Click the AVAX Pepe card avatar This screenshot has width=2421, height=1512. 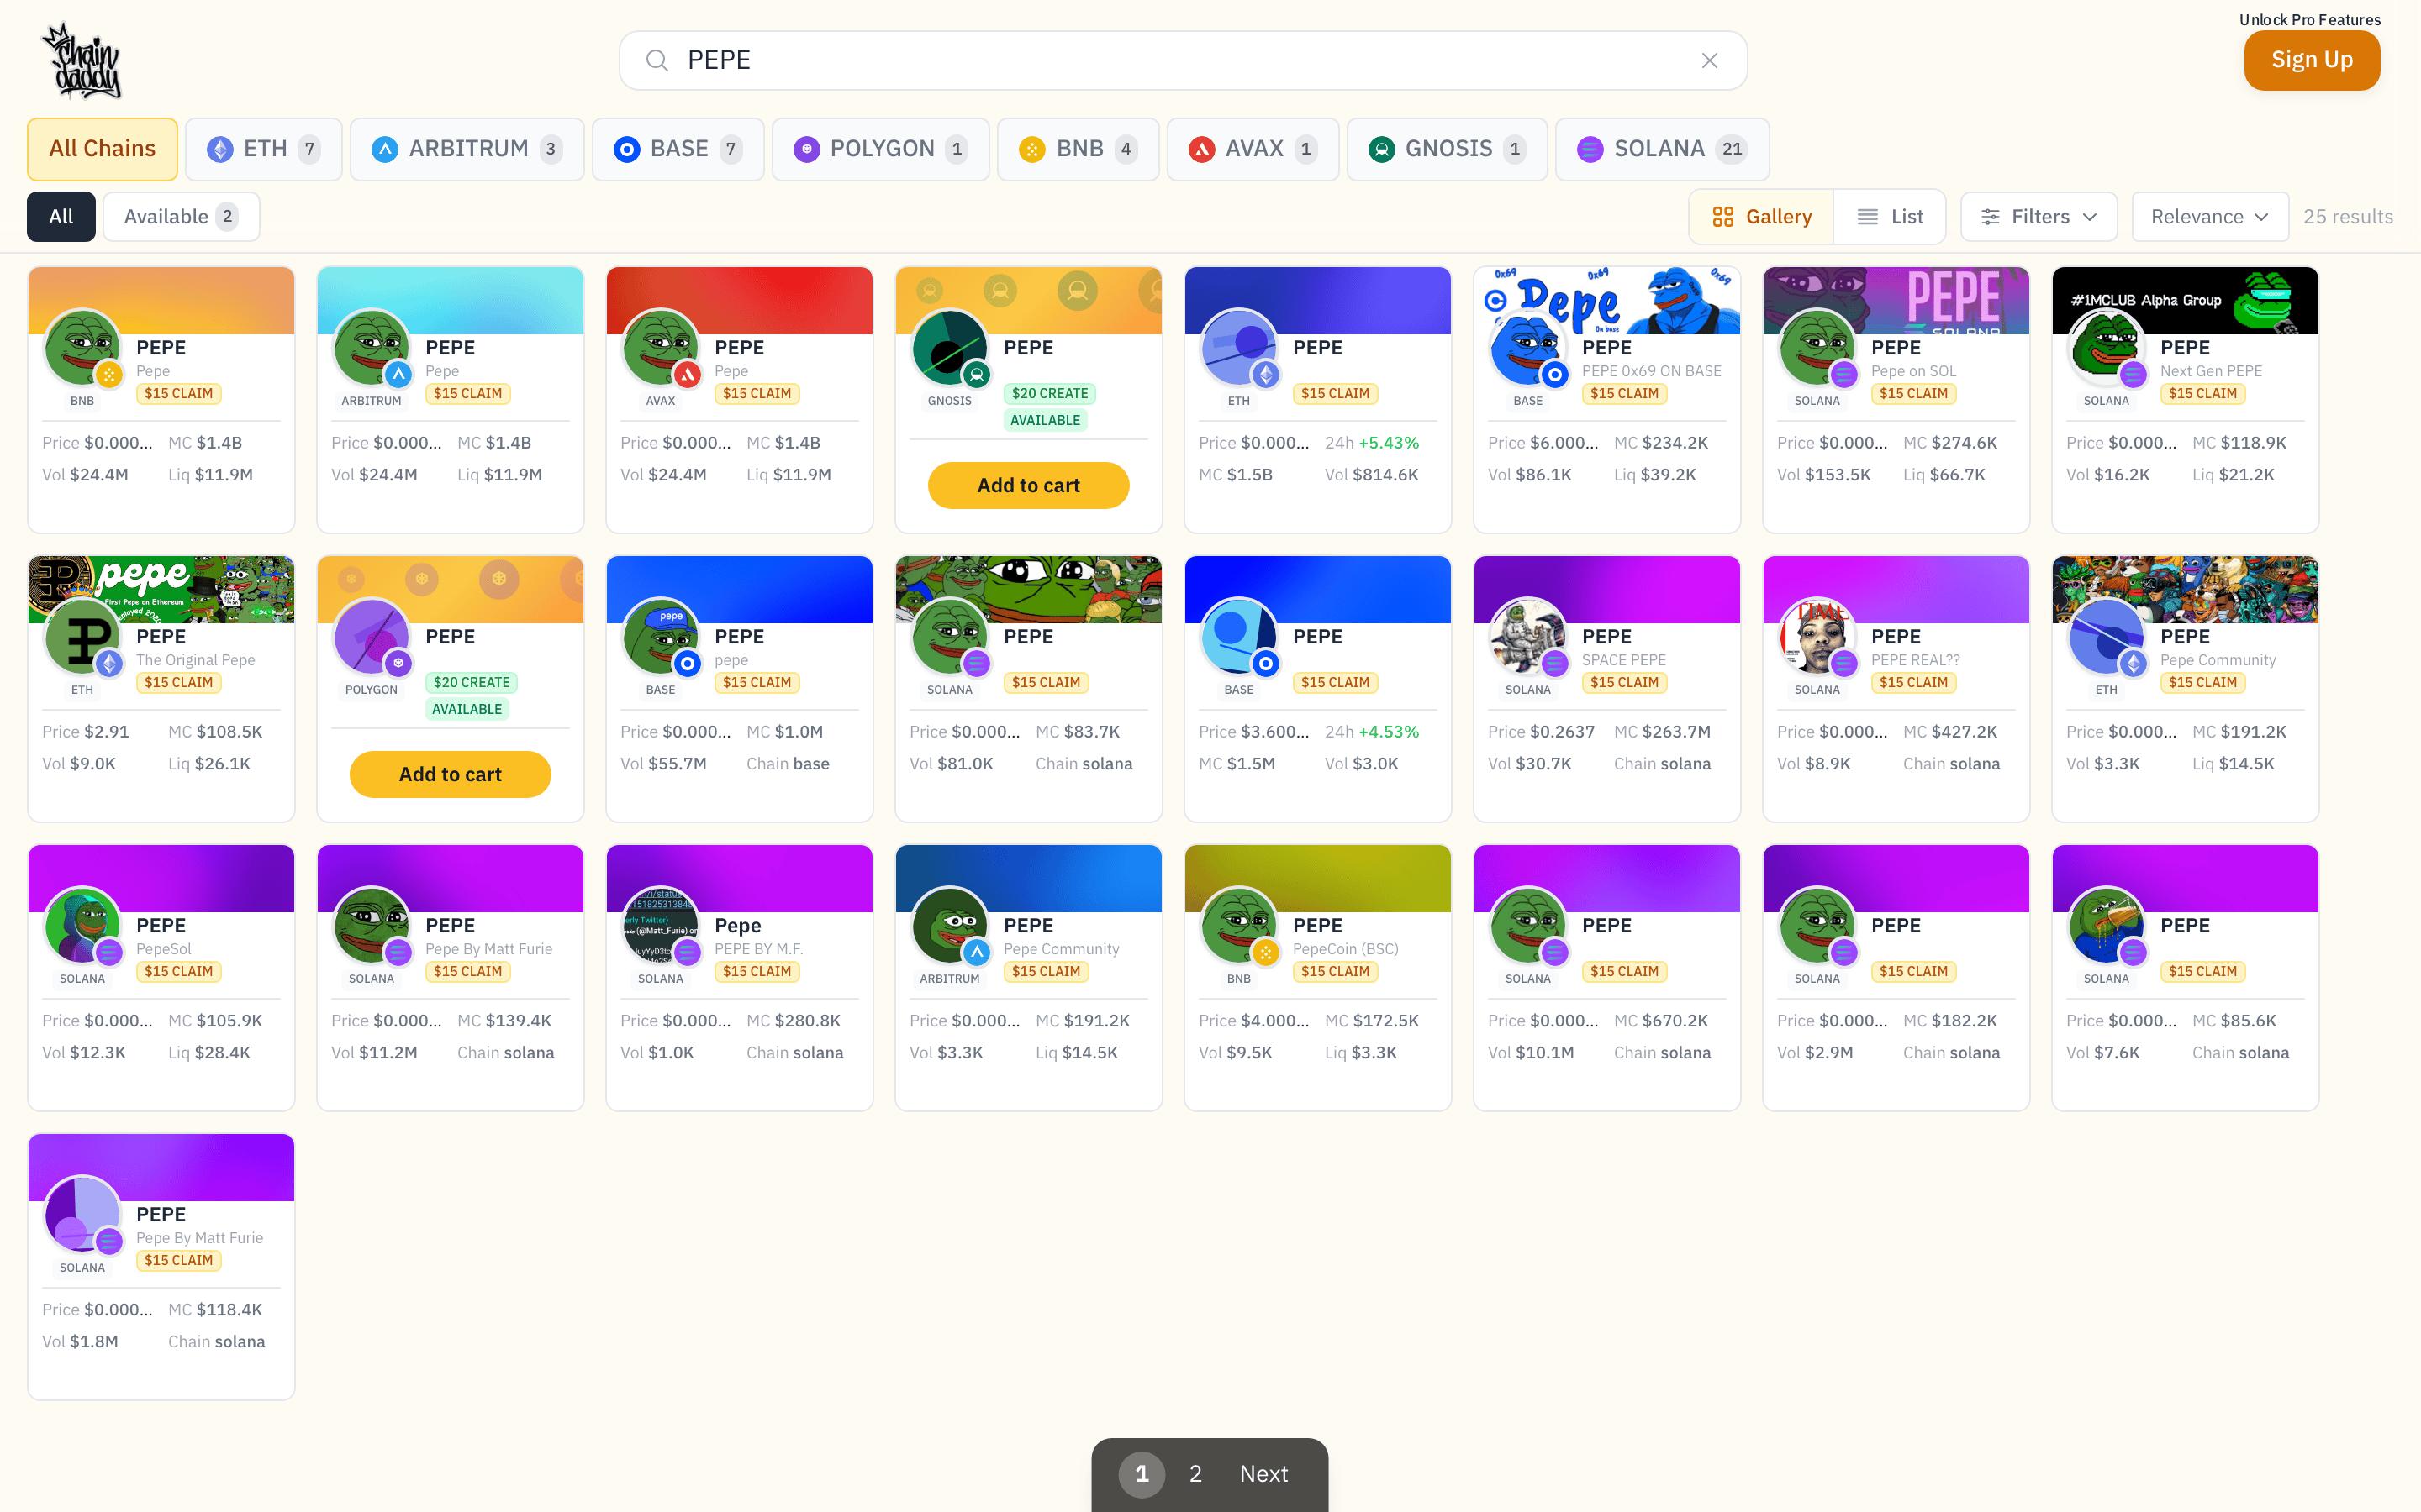pyautogui.click(x=660, y=348)
